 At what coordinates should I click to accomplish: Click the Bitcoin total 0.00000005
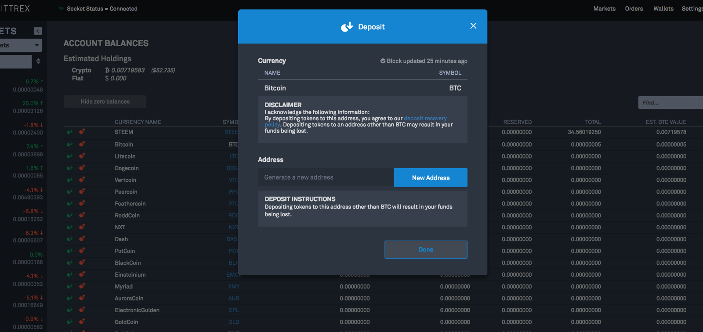[586, 144]
